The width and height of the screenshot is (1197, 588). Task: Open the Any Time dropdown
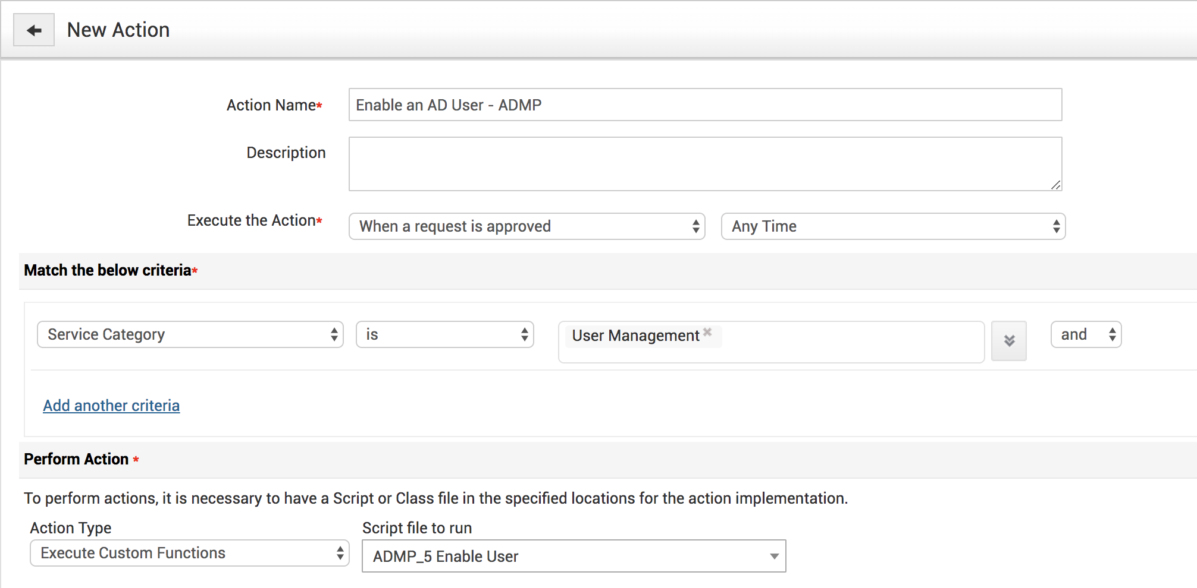(x=892, y=226)
